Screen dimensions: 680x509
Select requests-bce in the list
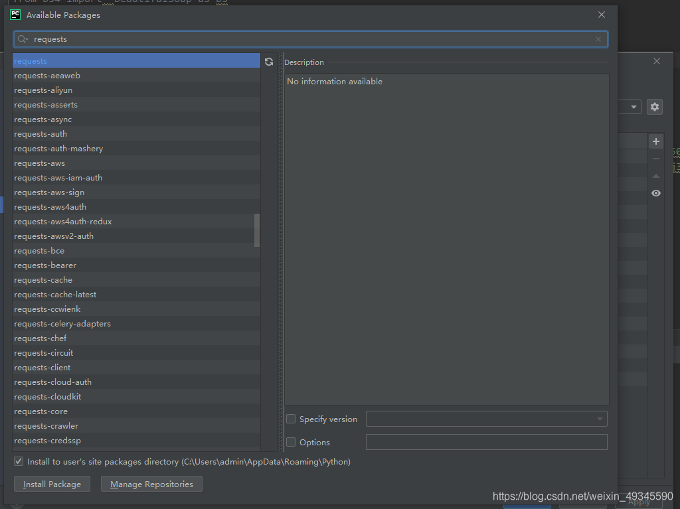coord(136,251)
